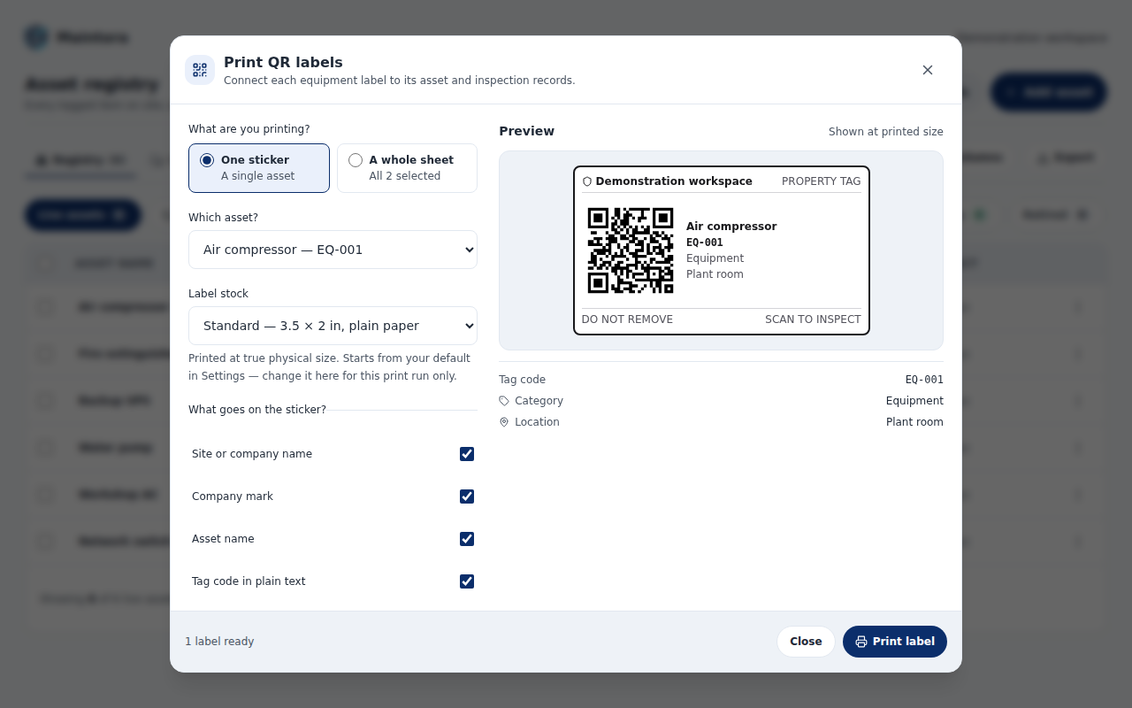Click the Equipment value in the Category row
Viewport: 1132px width, 708px height.
pos(914,401)
